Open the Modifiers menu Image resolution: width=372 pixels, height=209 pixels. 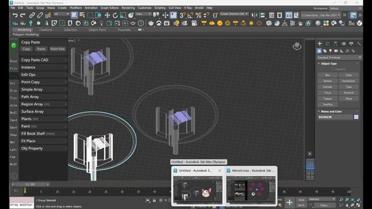coord(76,8)
